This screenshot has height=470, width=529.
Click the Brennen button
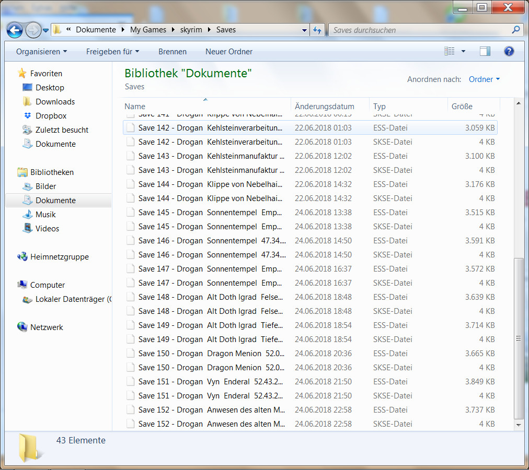(x=172, y=52)
